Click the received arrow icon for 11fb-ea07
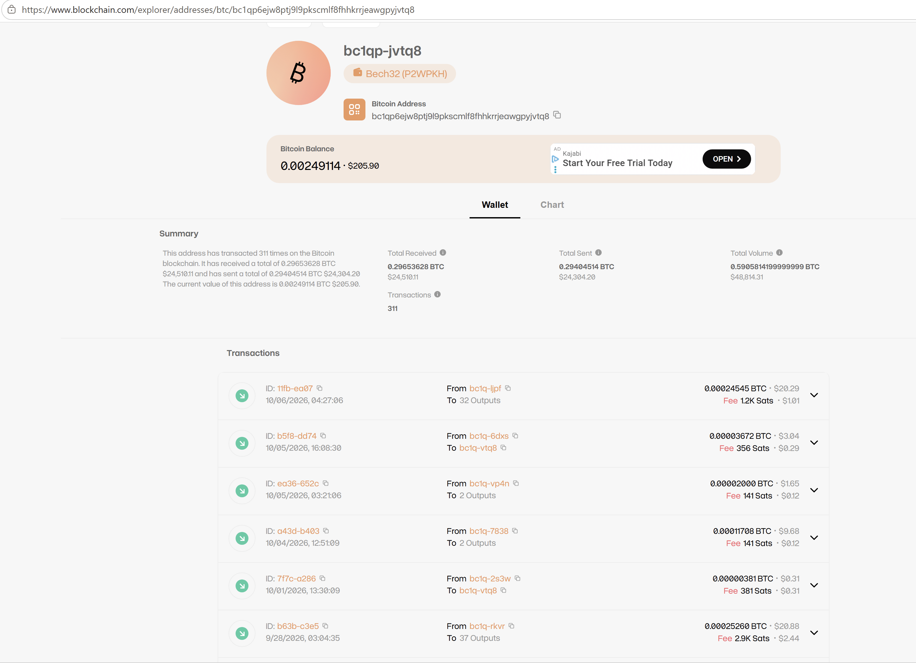Screen dimensions: 916x663 (x=242, y=395)
